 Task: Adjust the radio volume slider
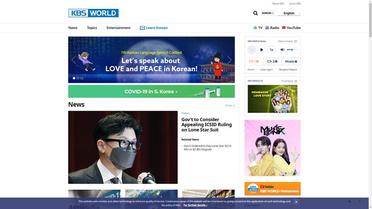pos(292,50)
